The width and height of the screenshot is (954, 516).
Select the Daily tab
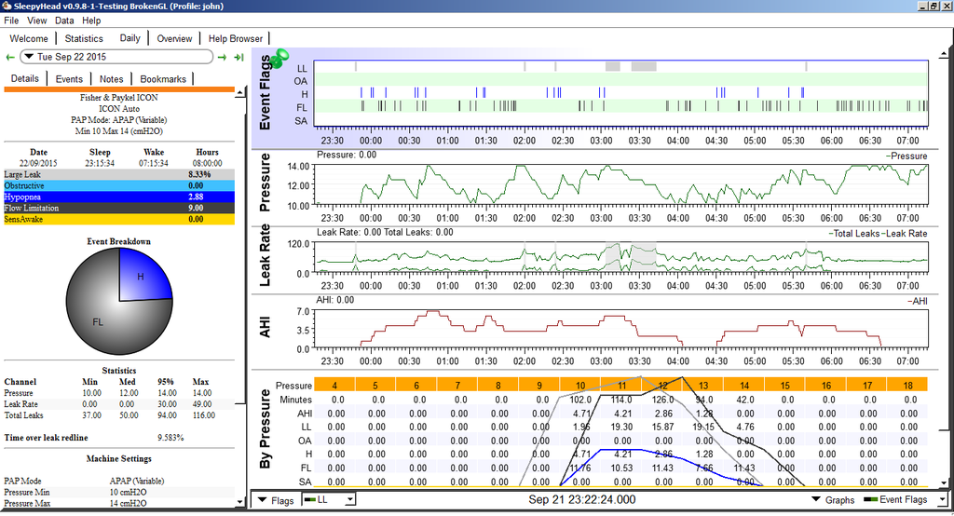(x=129, y=38)
